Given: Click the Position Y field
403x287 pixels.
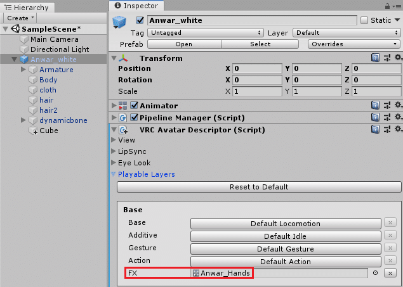Looking at the screenshot, I should [x=317, y=68].
